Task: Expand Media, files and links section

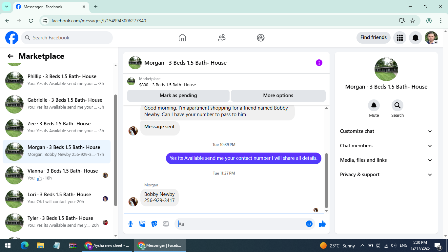Action: (386, 160)
